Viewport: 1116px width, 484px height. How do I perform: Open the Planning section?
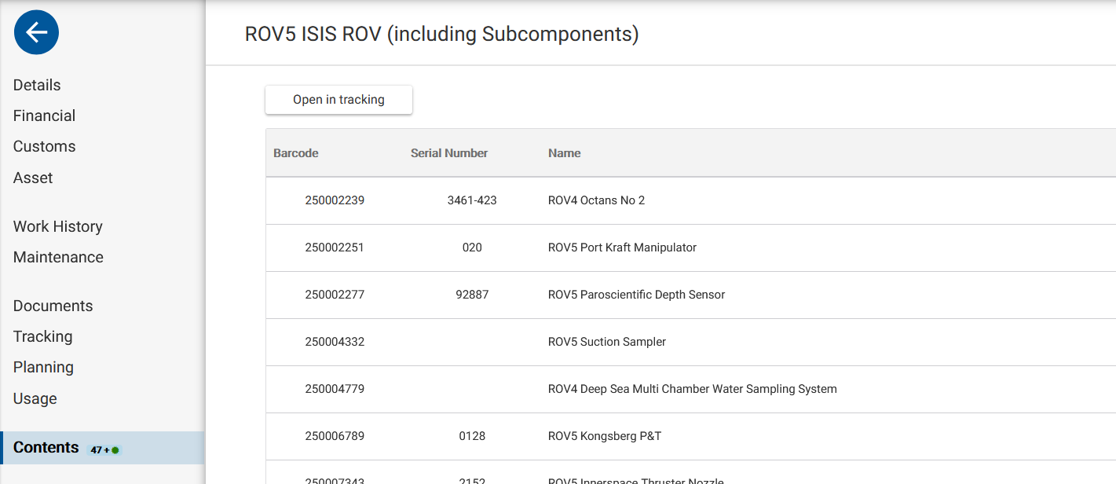tap(43, 367)
